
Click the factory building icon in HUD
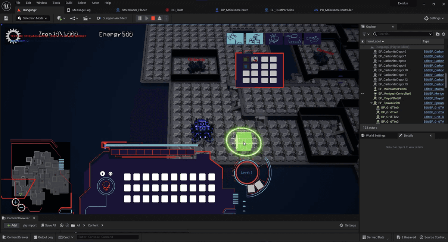pyautogui.click(x=255, y=39)
